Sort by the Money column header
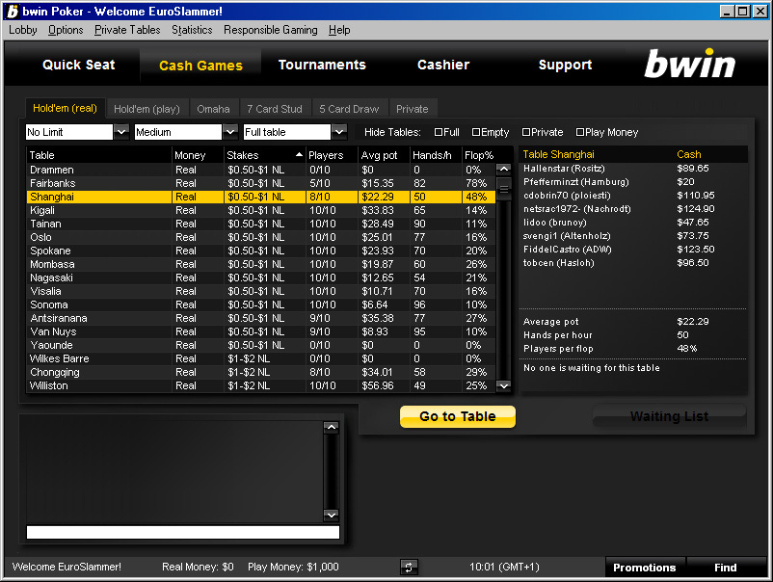Image resolution: width=773 pixels, height=582 pixels. click(198, 155)
